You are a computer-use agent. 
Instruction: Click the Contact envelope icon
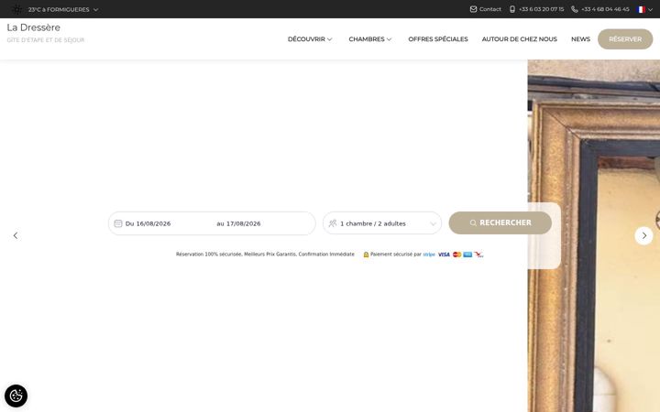click(473, 9)
